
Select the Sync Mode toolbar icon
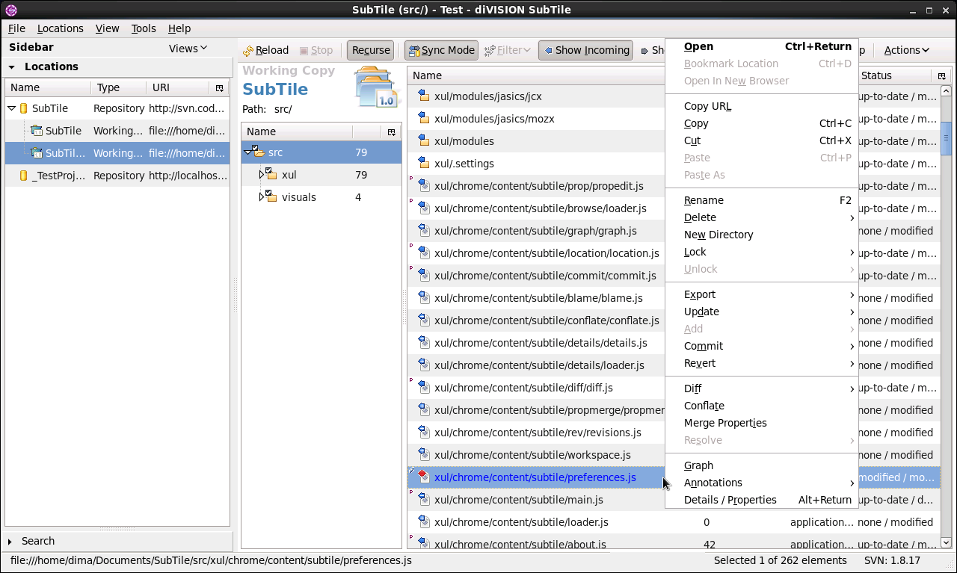click(x=412, y=49)
